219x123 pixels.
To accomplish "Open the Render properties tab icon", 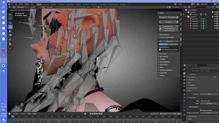I will 184,73.
